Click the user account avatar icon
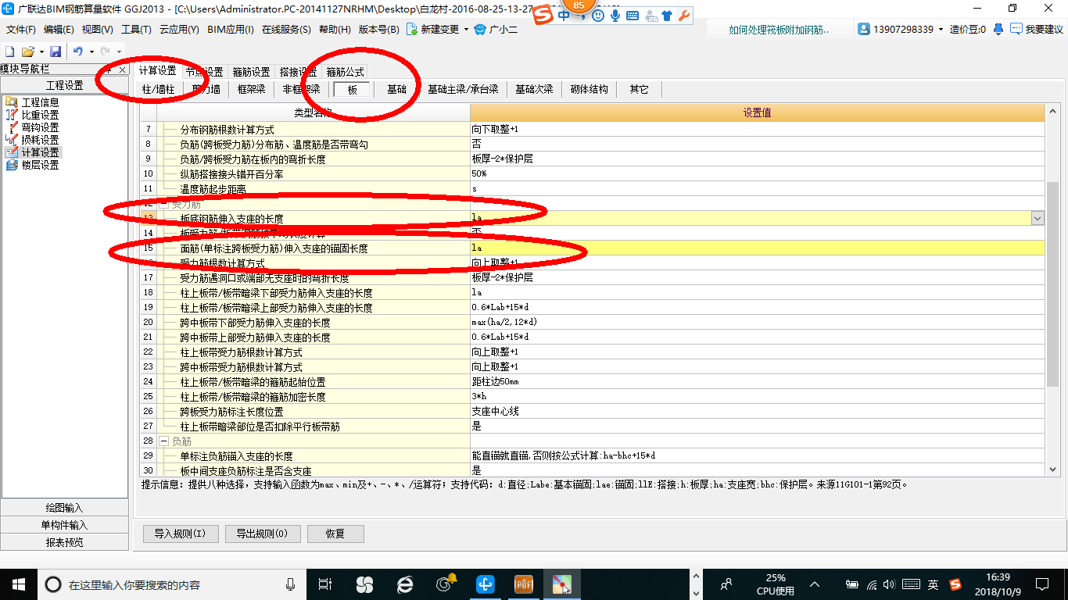 [x=864, y=29]
